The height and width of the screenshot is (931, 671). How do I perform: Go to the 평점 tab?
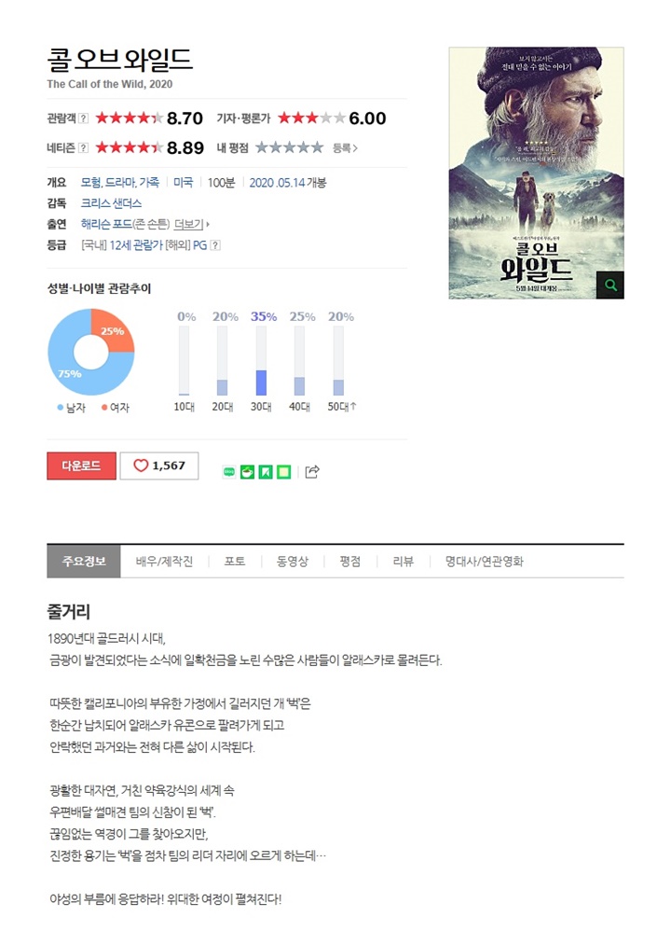350,561
